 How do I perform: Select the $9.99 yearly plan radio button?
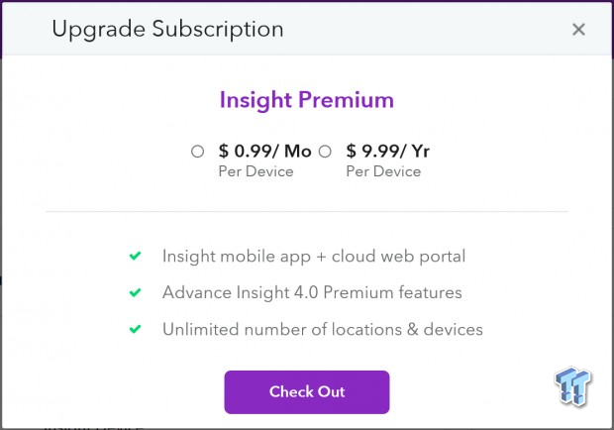tap(325, 152)
